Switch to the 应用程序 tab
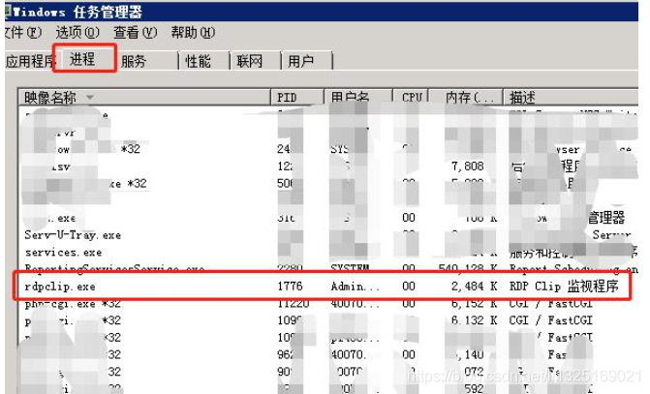 29,61
